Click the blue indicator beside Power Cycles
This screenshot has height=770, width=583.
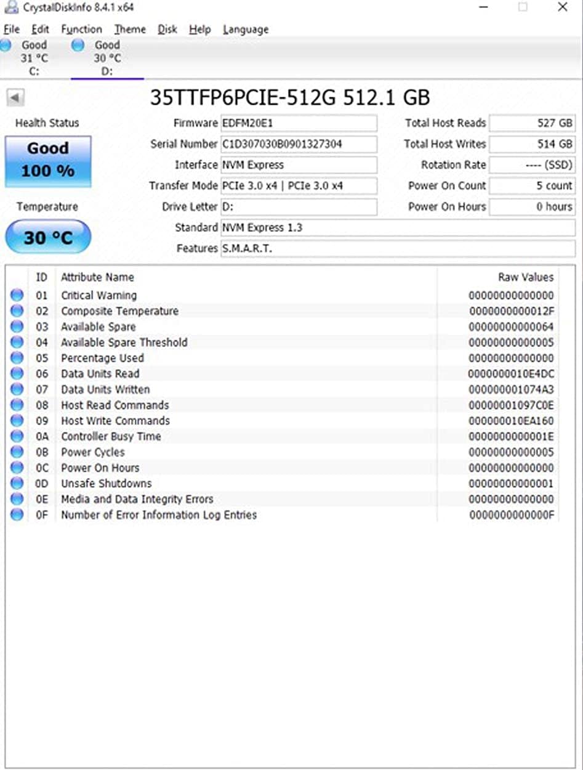(17, 452)
